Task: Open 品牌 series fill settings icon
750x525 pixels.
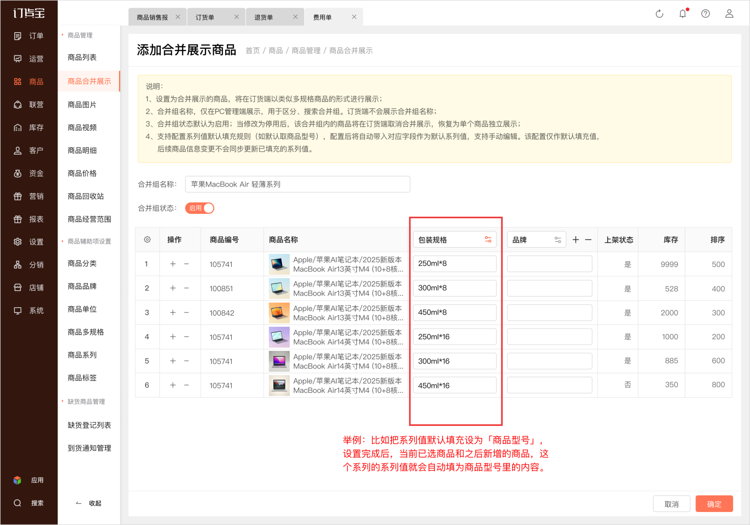Action: [x=558, y=240]
